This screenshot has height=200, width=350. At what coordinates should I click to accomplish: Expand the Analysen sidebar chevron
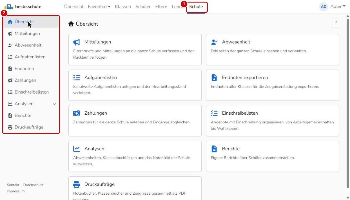coord(54,104)
